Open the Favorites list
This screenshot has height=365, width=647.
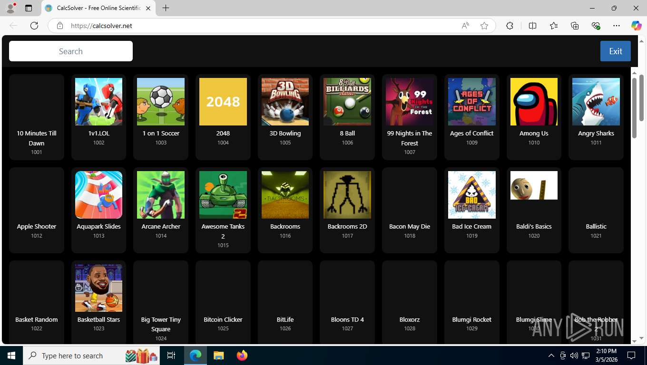click(554, 26)
